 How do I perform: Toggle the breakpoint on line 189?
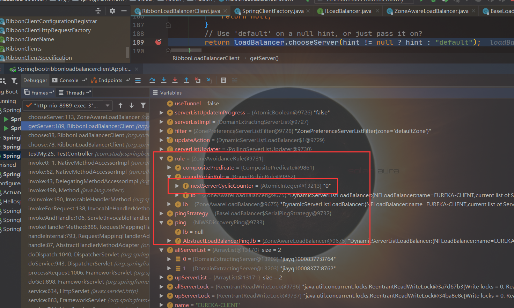point(159,42)
